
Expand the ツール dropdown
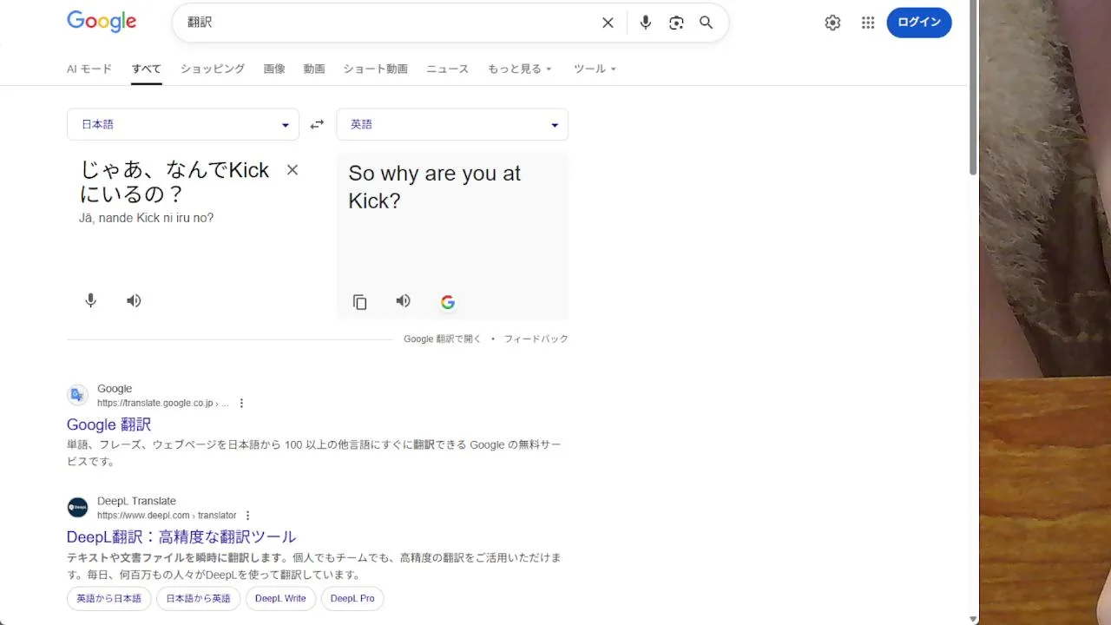595,69
